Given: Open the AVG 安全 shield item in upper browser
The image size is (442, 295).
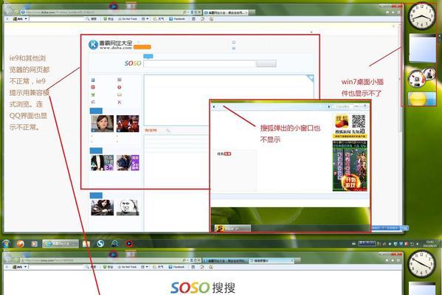Looking at the screenshot, I should click(108, 19).
